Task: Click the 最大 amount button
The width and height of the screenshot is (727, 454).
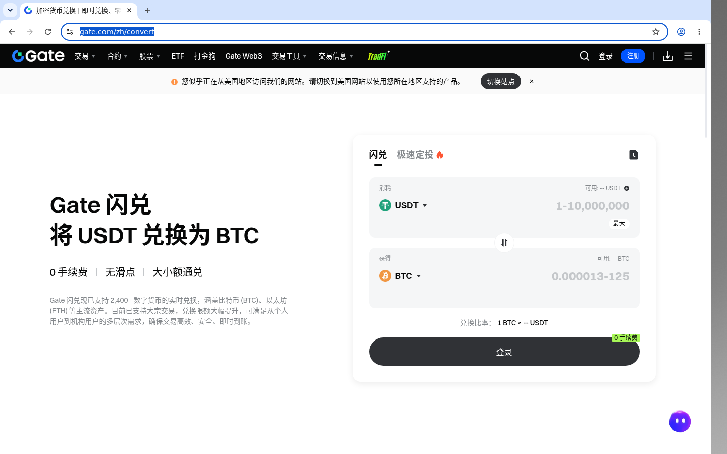Action: point(619,223)
